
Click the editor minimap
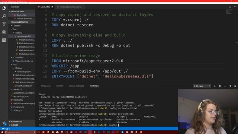pyautogui.click(x=229, y=12)
